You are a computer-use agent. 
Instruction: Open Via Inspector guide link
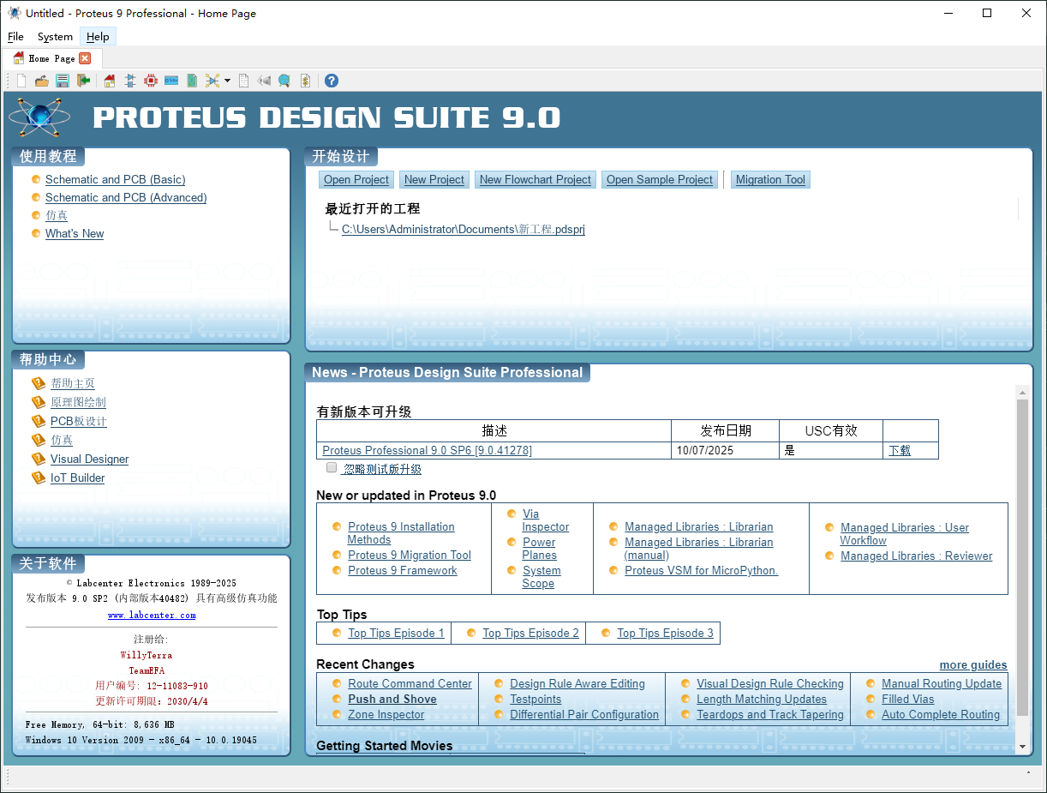(546, 520)
